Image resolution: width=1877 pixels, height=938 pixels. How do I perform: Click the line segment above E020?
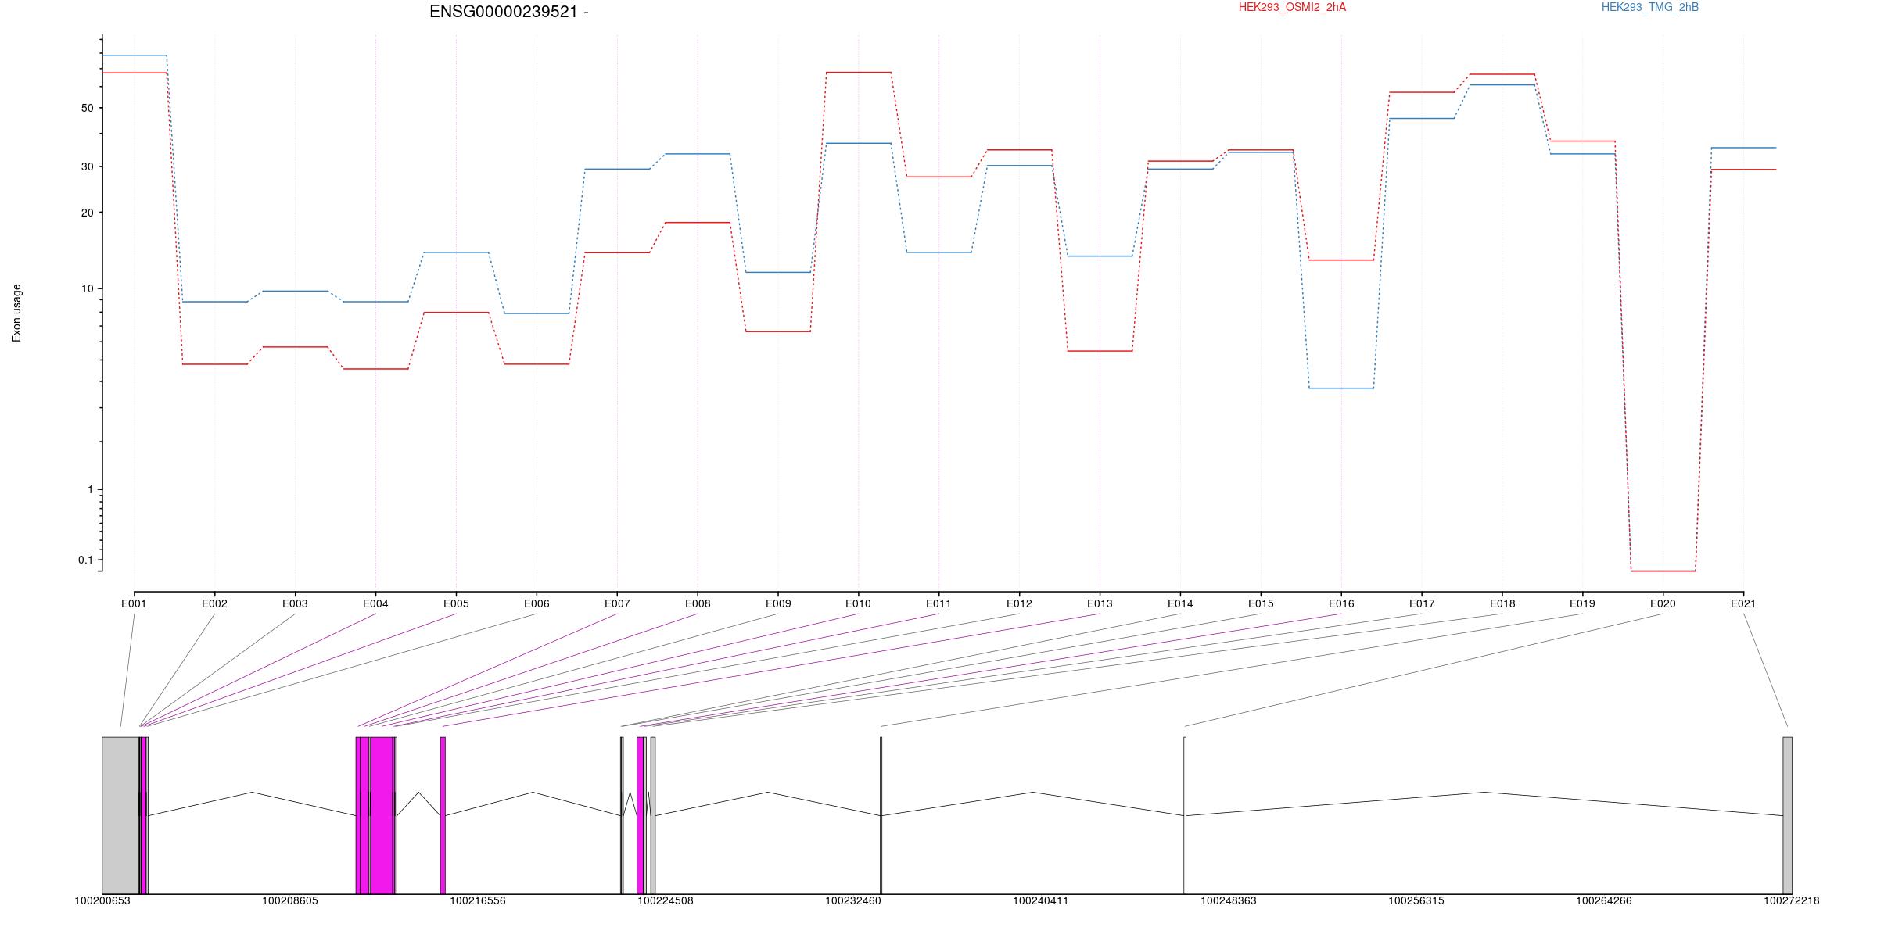click(1663, 571)
